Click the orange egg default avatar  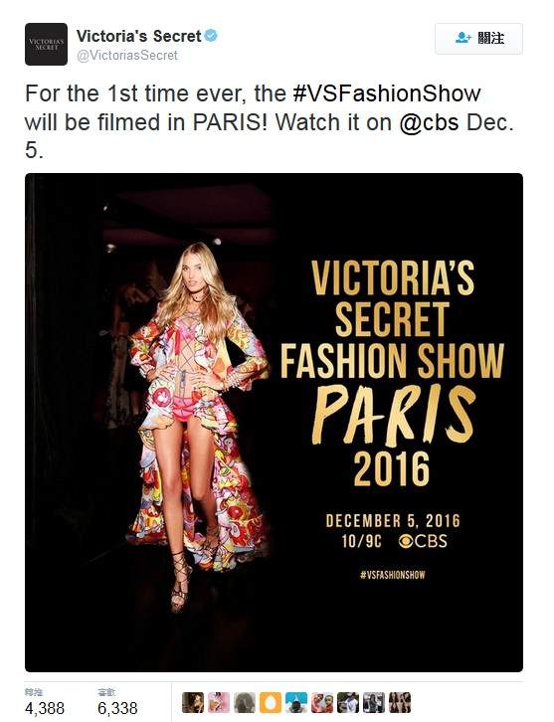pos(271,703)
